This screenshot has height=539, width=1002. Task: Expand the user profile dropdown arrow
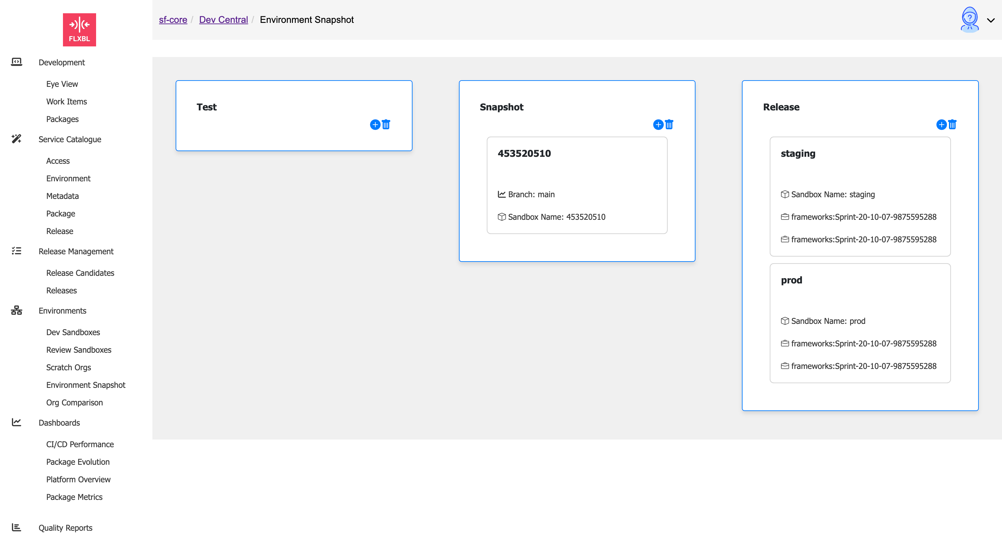[990, 20]
